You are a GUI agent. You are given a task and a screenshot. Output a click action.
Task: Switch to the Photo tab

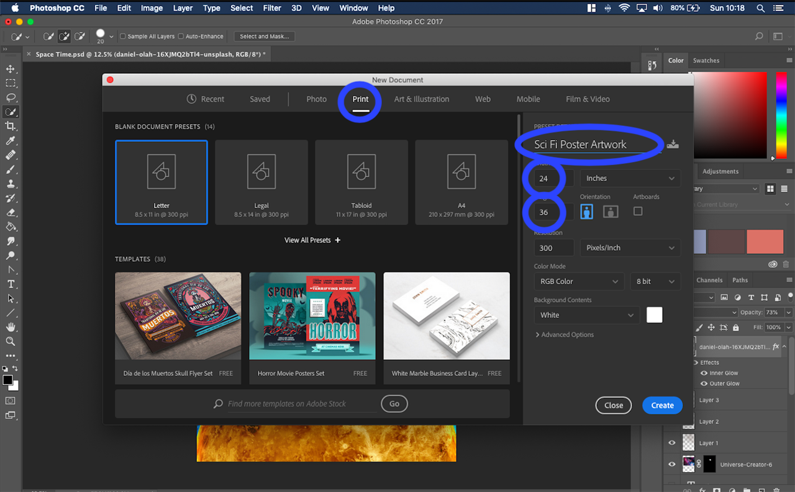coord(316,99)
